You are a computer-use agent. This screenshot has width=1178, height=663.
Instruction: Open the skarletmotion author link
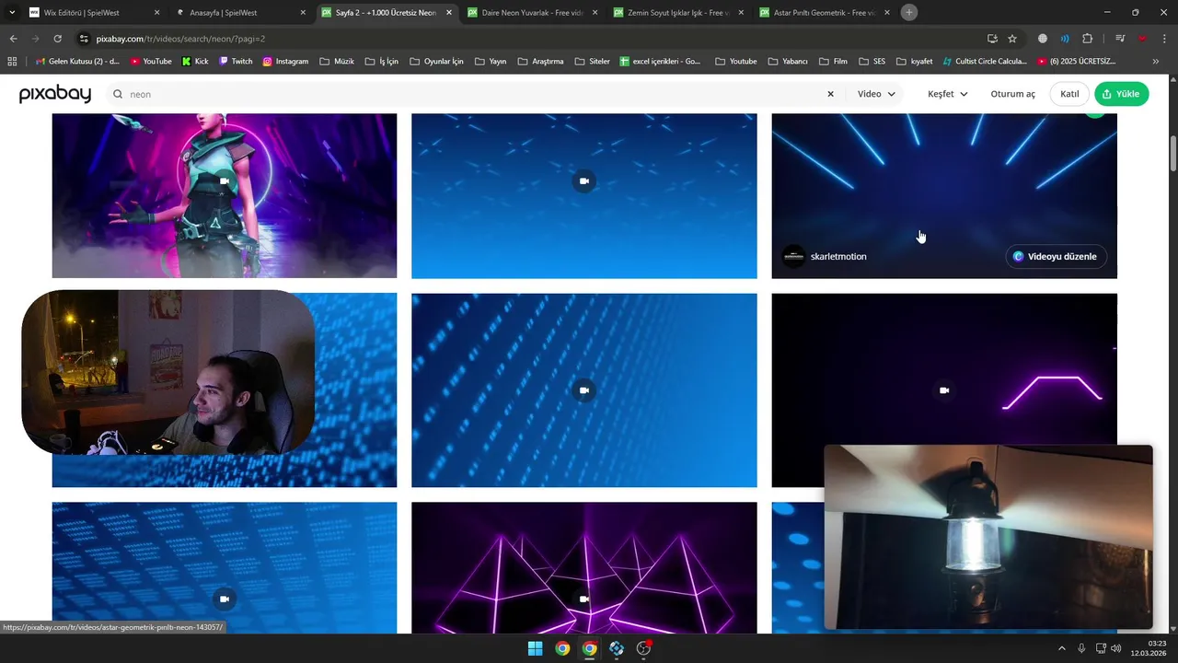838,256
